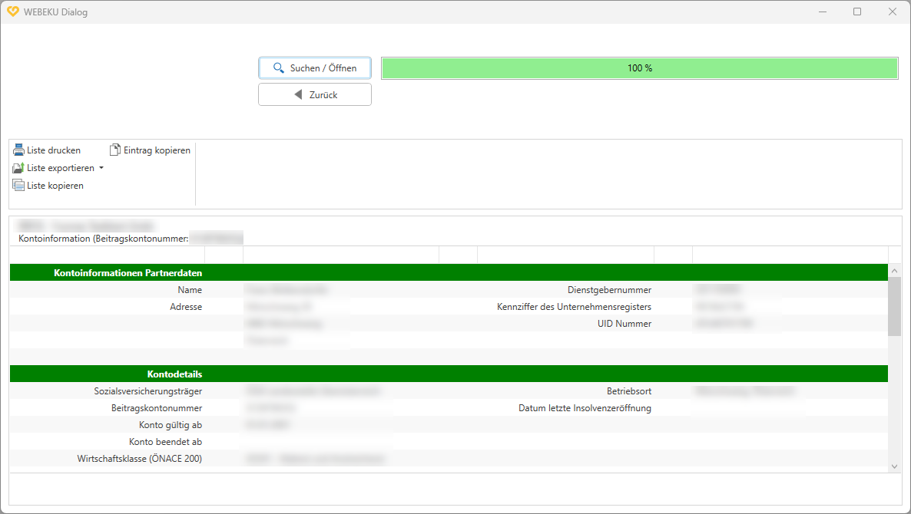
Task: Click the copy icon beside Liste kopieren
Action: (18, 185)
